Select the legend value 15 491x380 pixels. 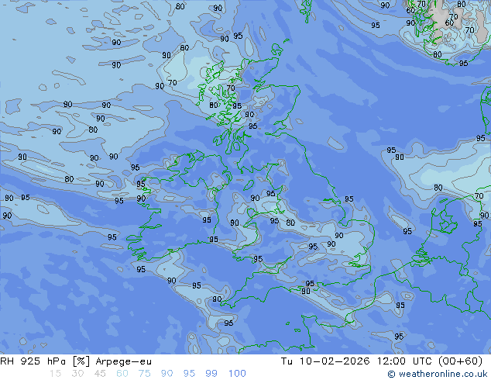55,374
